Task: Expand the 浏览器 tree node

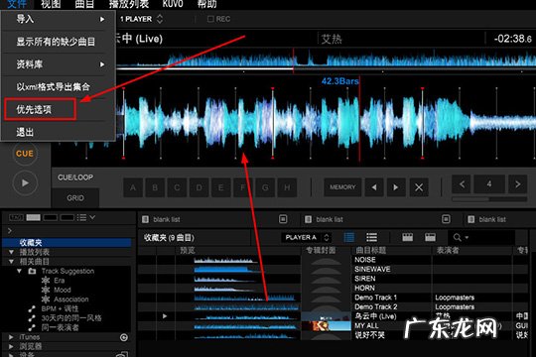Action: point(11,346)
